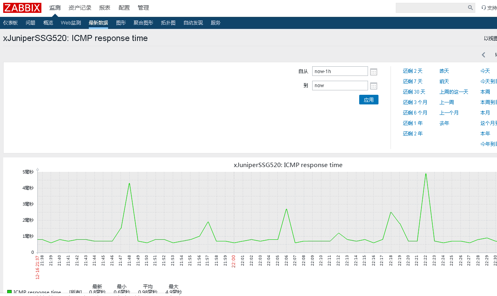Screen dimensions: 497x296
Task: Switch to the 拓扑图 tab
Action: coord(168,22)
